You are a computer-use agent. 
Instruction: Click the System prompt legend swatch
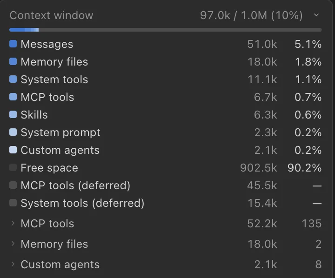tap(13, 132)
